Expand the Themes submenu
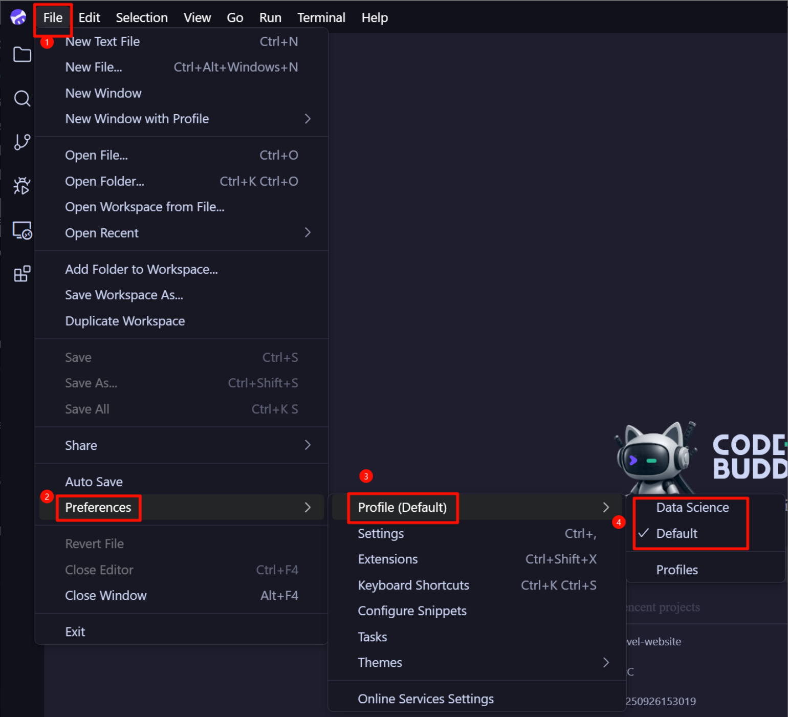 [380, 662]
